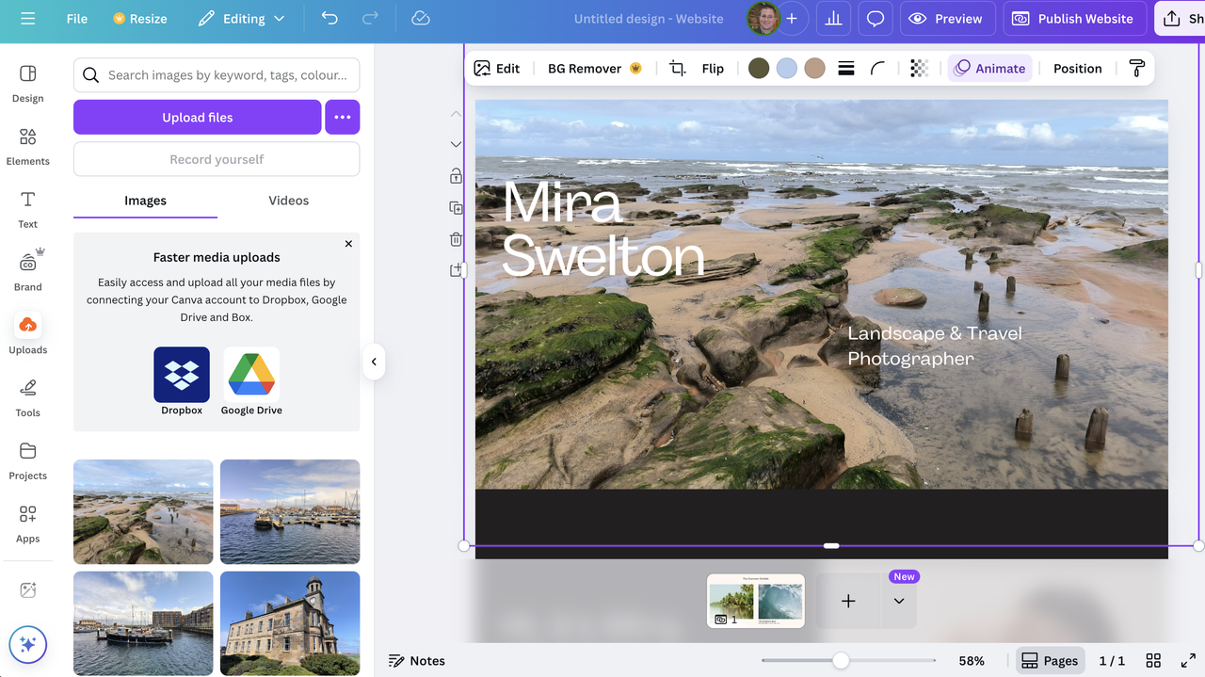Screen dimensions: 1205x677
Task: Switch to the Images tab
Action: [145, 201]
